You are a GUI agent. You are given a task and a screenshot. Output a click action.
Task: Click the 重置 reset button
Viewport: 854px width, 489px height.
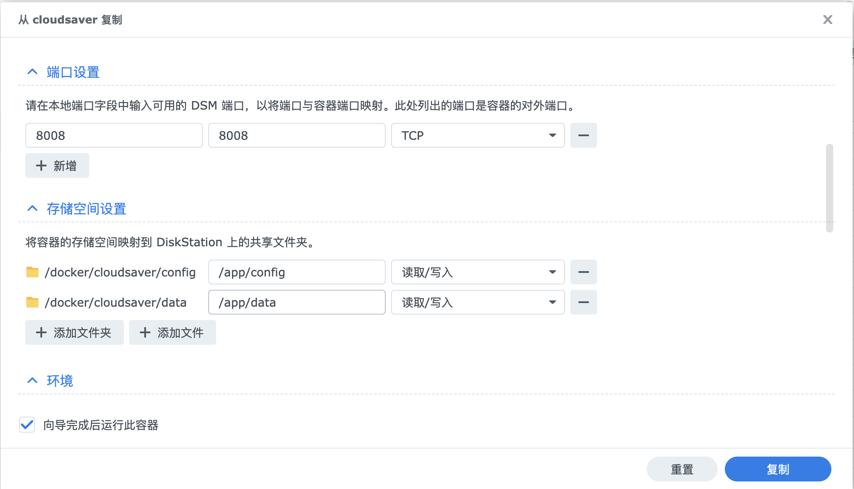click(x=682, y=469)
